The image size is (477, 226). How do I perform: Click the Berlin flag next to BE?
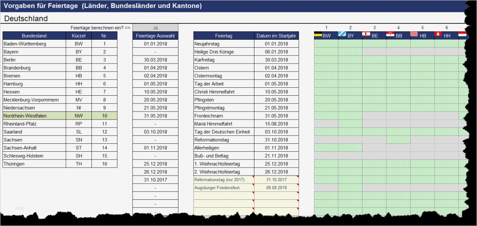tap(366, 35)
